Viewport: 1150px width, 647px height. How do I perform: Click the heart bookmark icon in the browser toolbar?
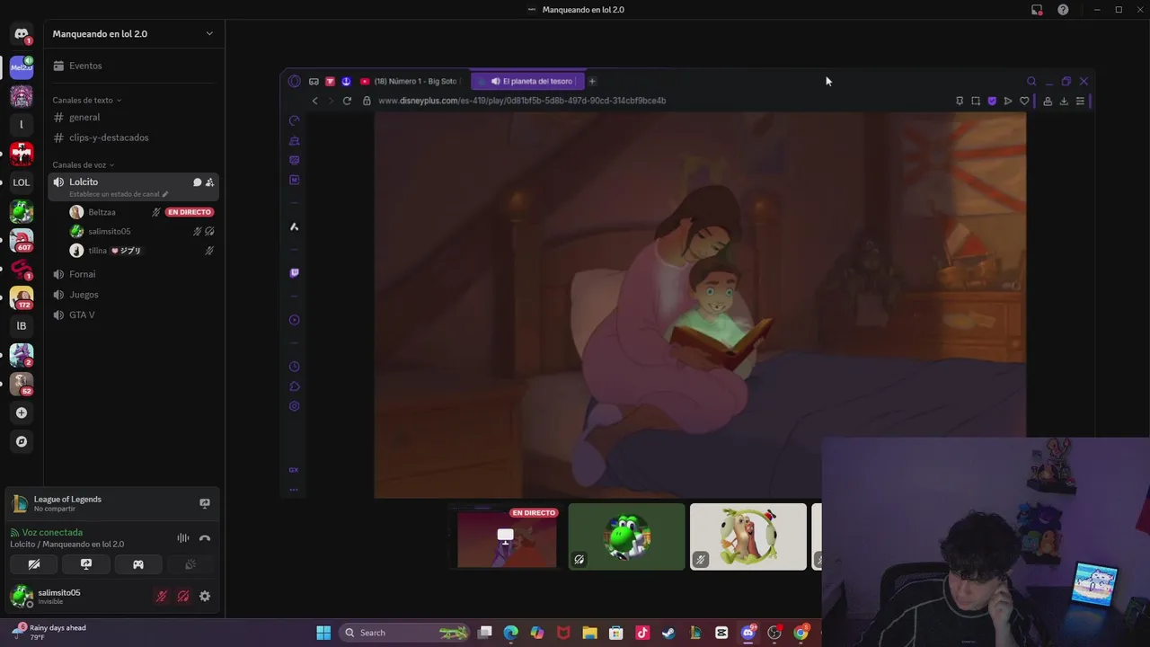click(x=1024, y=101)
